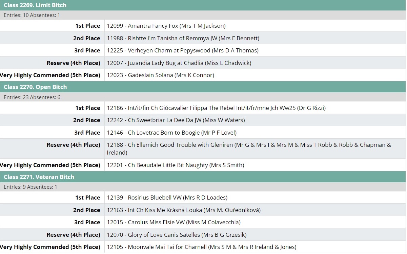Click the Class 2269 Limit Bitch header
The height and width of the screenshot is (254, 407).
coord(35,5)
